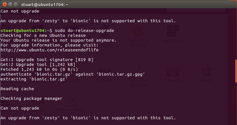Click the green stuart@ubuntu1704 prompt
The height and width of the screenshot is (125, 237).
coord(22,31)
